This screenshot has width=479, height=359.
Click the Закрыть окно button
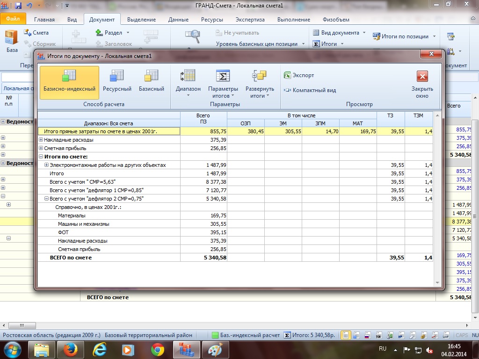(422, 83)
